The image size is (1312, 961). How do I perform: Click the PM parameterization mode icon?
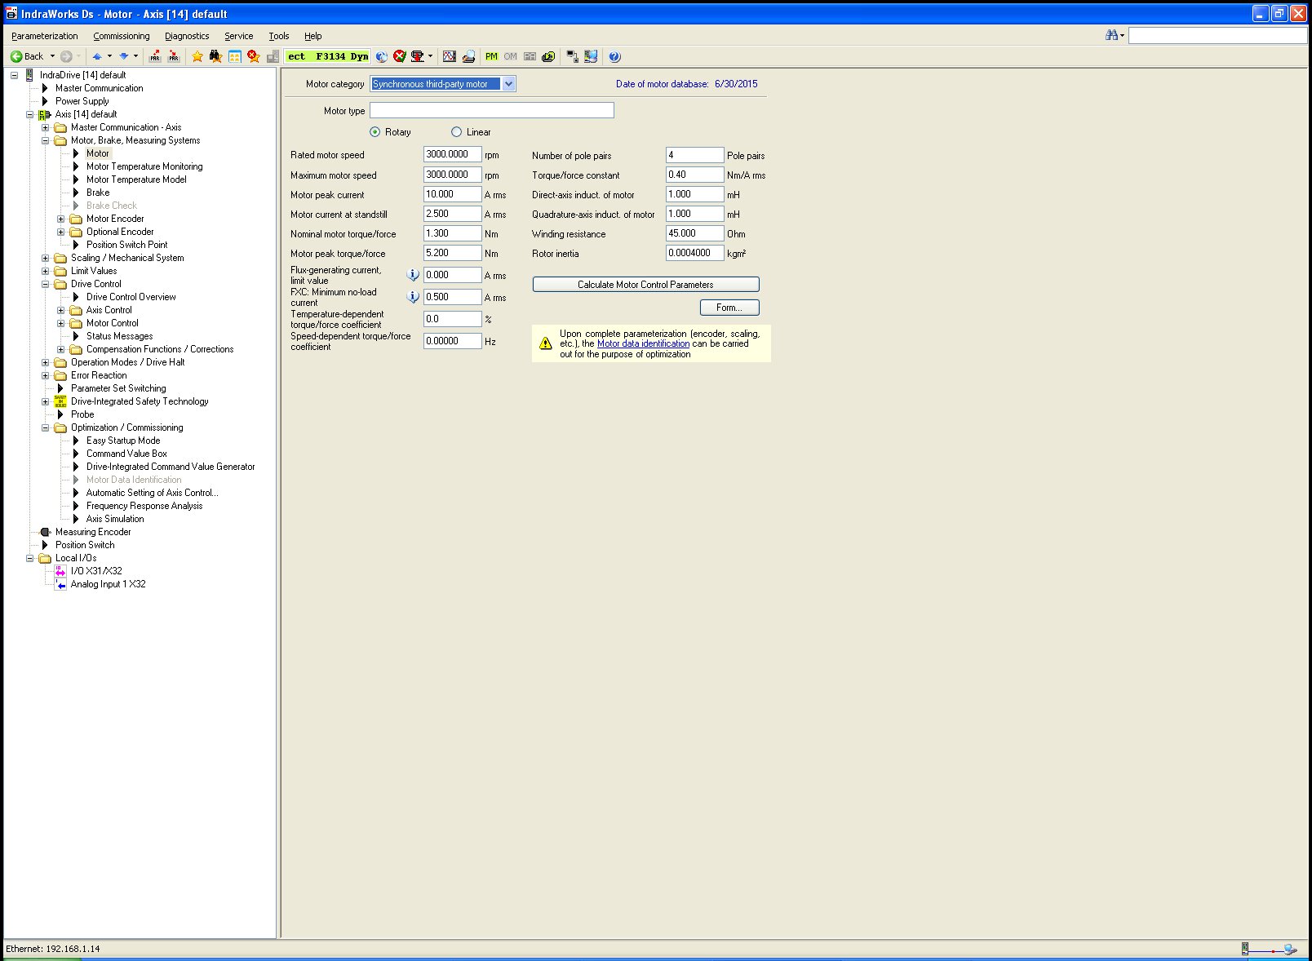pyautogui.click(x=491, y=56)
